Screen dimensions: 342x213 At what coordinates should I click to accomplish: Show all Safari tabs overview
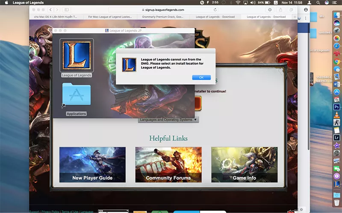point(291,10)
